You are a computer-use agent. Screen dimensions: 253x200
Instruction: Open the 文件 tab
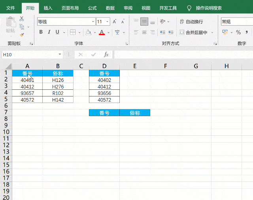[x=11, y=8]
